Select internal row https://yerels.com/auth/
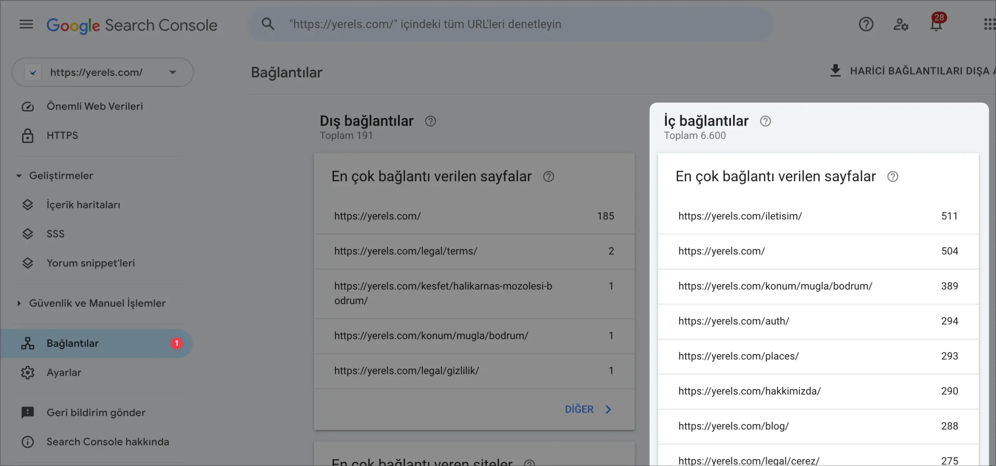The height and width of the screenshot is (466, 996). pyautogui.click(x=818, y=321)
